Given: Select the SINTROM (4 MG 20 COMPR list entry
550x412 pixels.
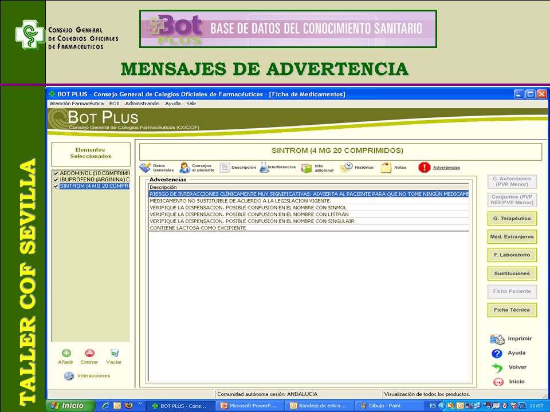Looking at the screenshot, I should click(95, 186).
